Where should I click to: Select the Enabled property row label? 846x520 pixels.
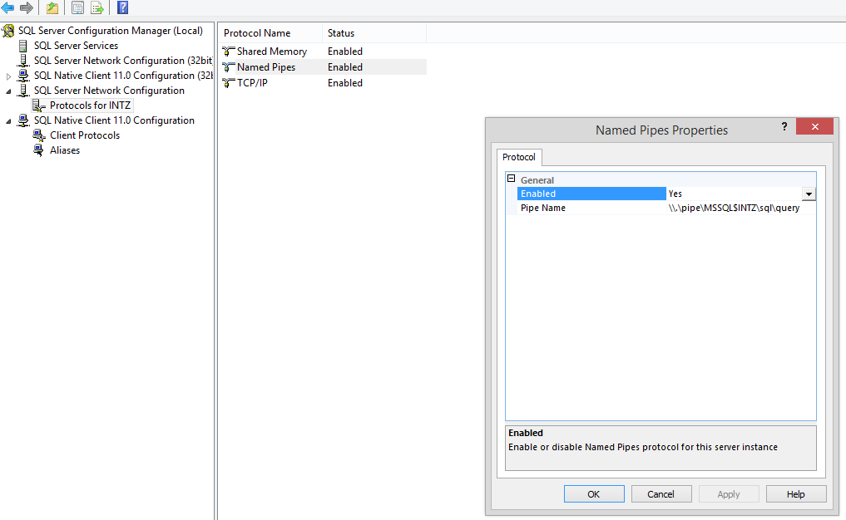click(x=591, y=194)
